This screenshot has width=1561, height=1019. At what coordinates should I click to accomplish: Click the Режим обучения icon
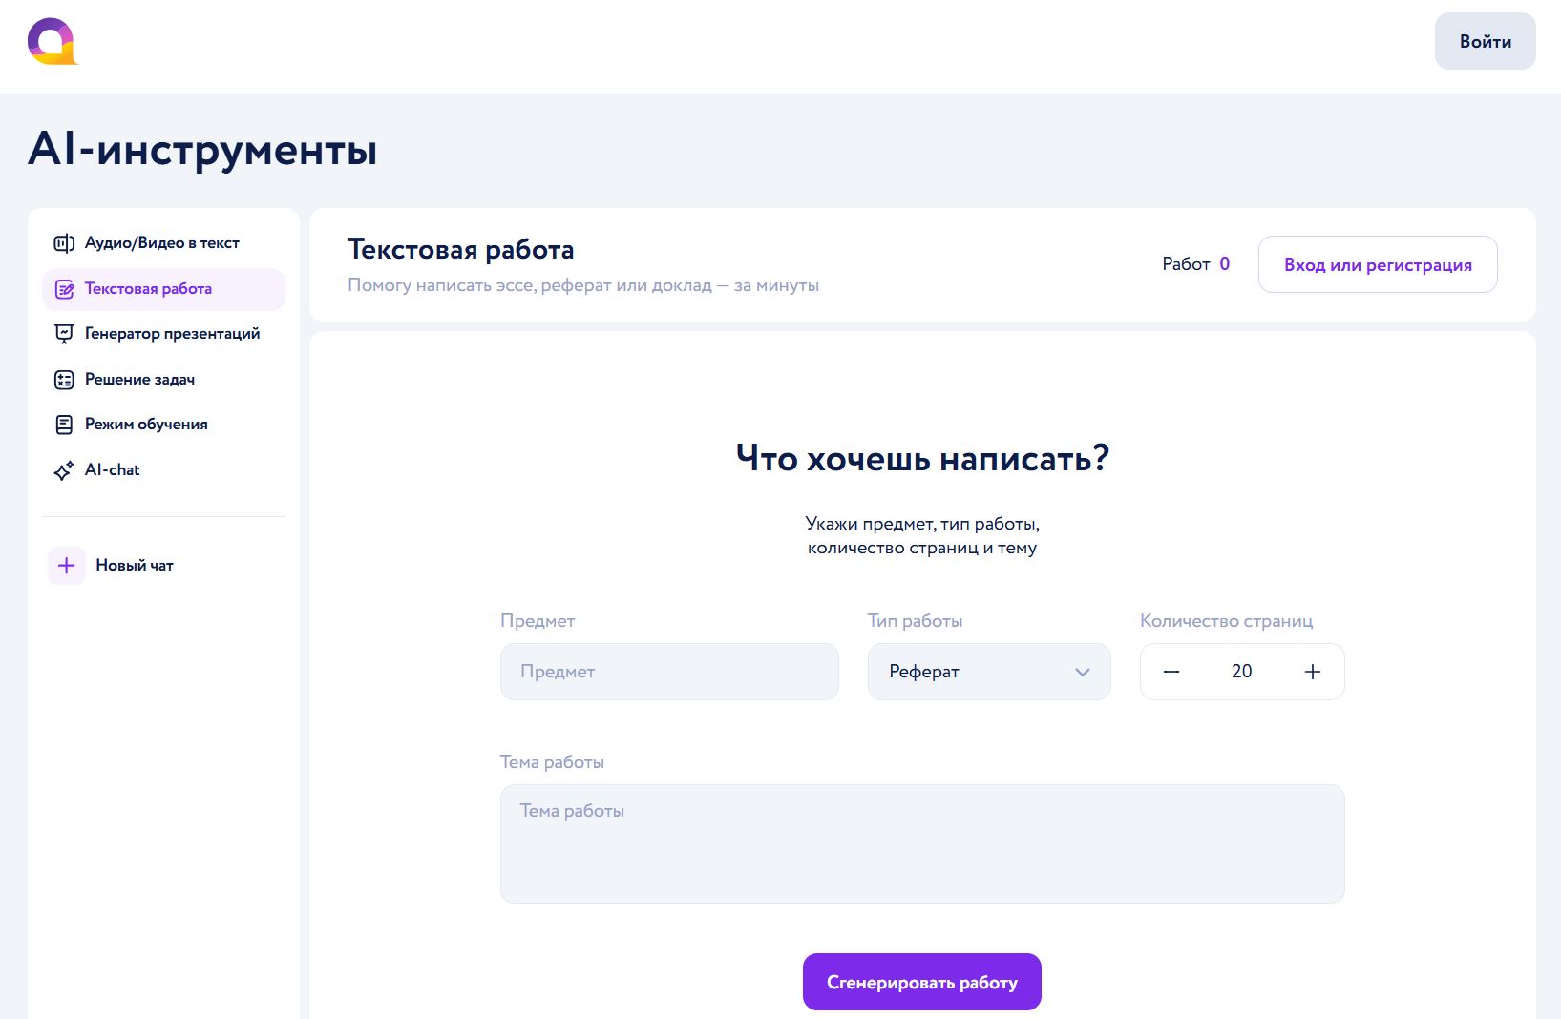point(64,425)
